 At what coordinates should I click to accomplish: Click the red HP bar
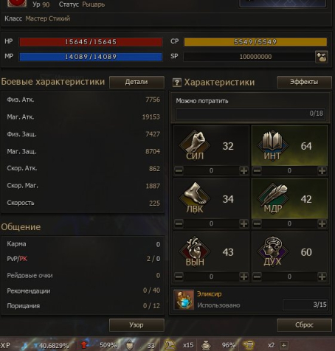tap(91, 42)
